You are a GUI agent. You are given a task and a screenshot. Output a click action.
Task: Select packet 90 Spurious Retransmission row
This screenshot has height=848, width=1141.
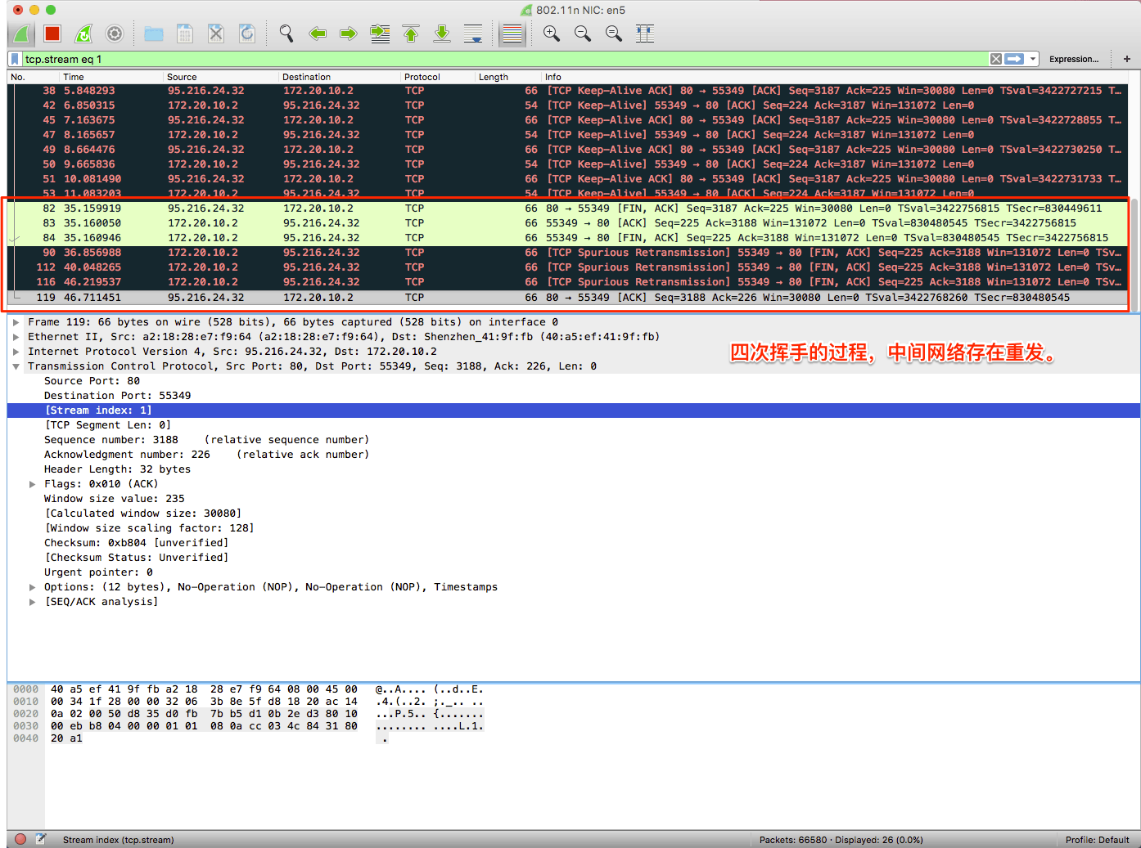pos(567,253)
